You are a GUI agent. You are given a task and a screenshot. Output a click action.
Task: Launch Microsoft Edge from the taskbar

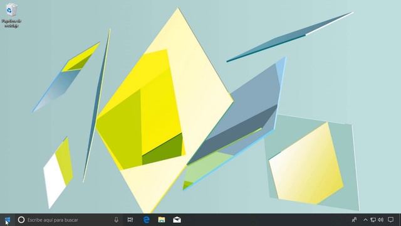pos(146,220)
